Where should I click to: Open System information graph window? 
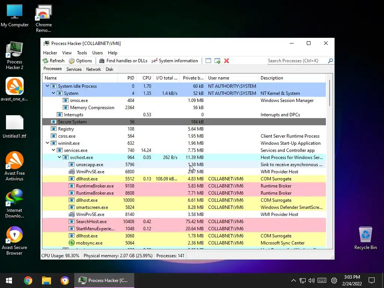[x=175, y=61]
